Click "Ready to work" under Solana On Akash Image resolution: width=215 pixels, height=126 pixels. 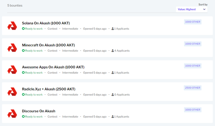(34, 29)
